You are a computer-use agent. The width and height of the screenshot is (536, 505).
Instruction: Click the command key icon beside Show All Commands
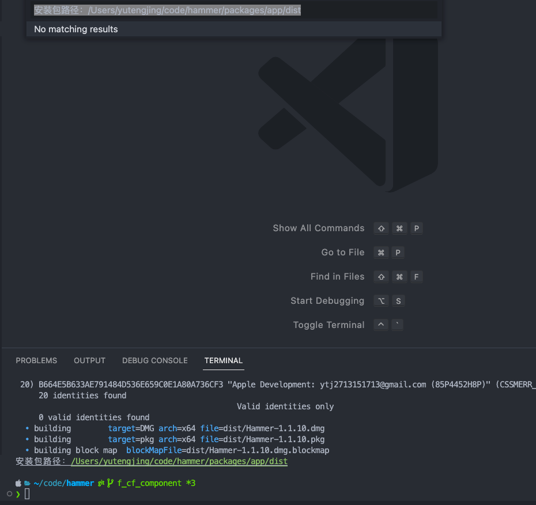(399, 228)
